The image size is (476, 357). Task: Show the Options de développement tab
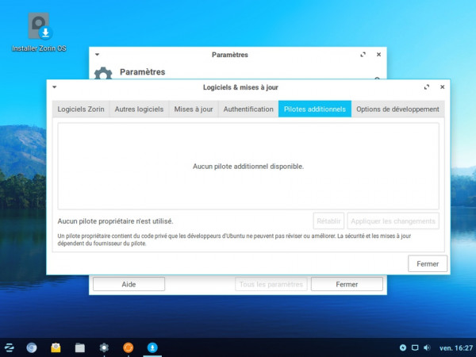click(x=397, y=109)
